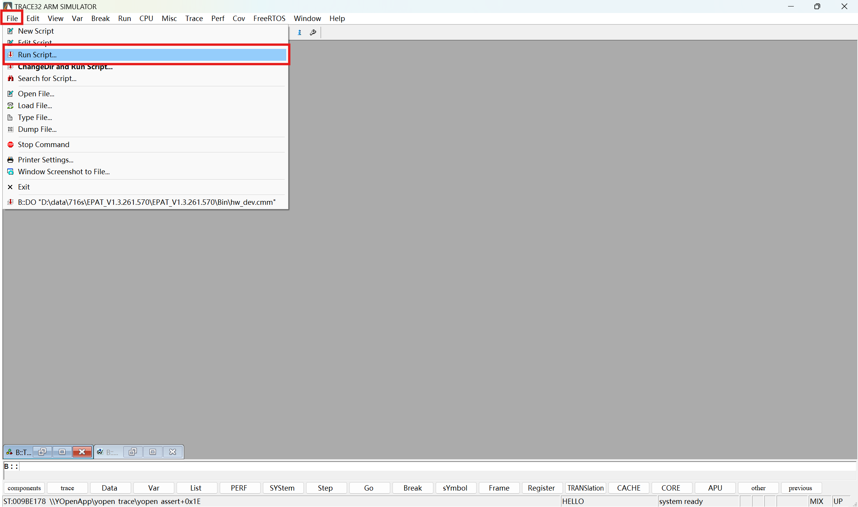Click the Run Script icon
Viewport: 858px width, 507px height.
pyautogui.click(x=10, y=55)
